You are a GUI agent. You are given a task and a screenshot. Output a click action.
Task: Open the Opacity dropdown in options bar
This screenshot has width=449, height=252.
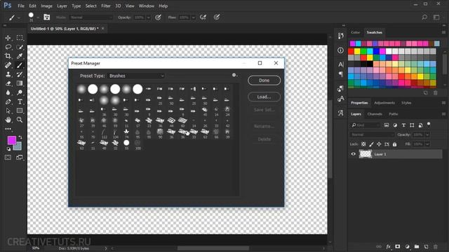click(148, 17)
